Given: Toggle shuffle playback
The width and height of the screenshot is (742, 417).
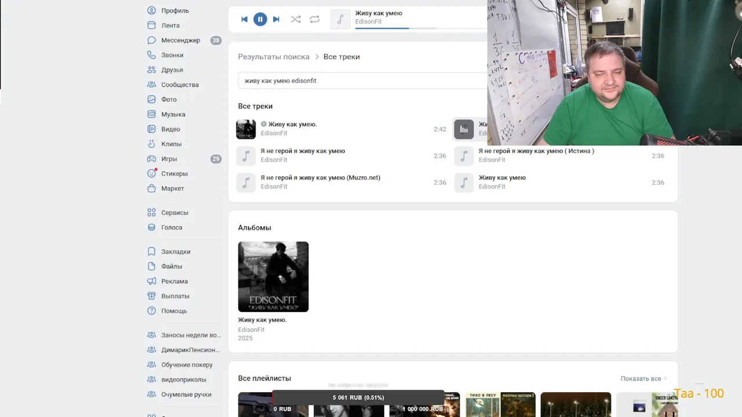Looking at the screenshot, I should tap(296, 19).
